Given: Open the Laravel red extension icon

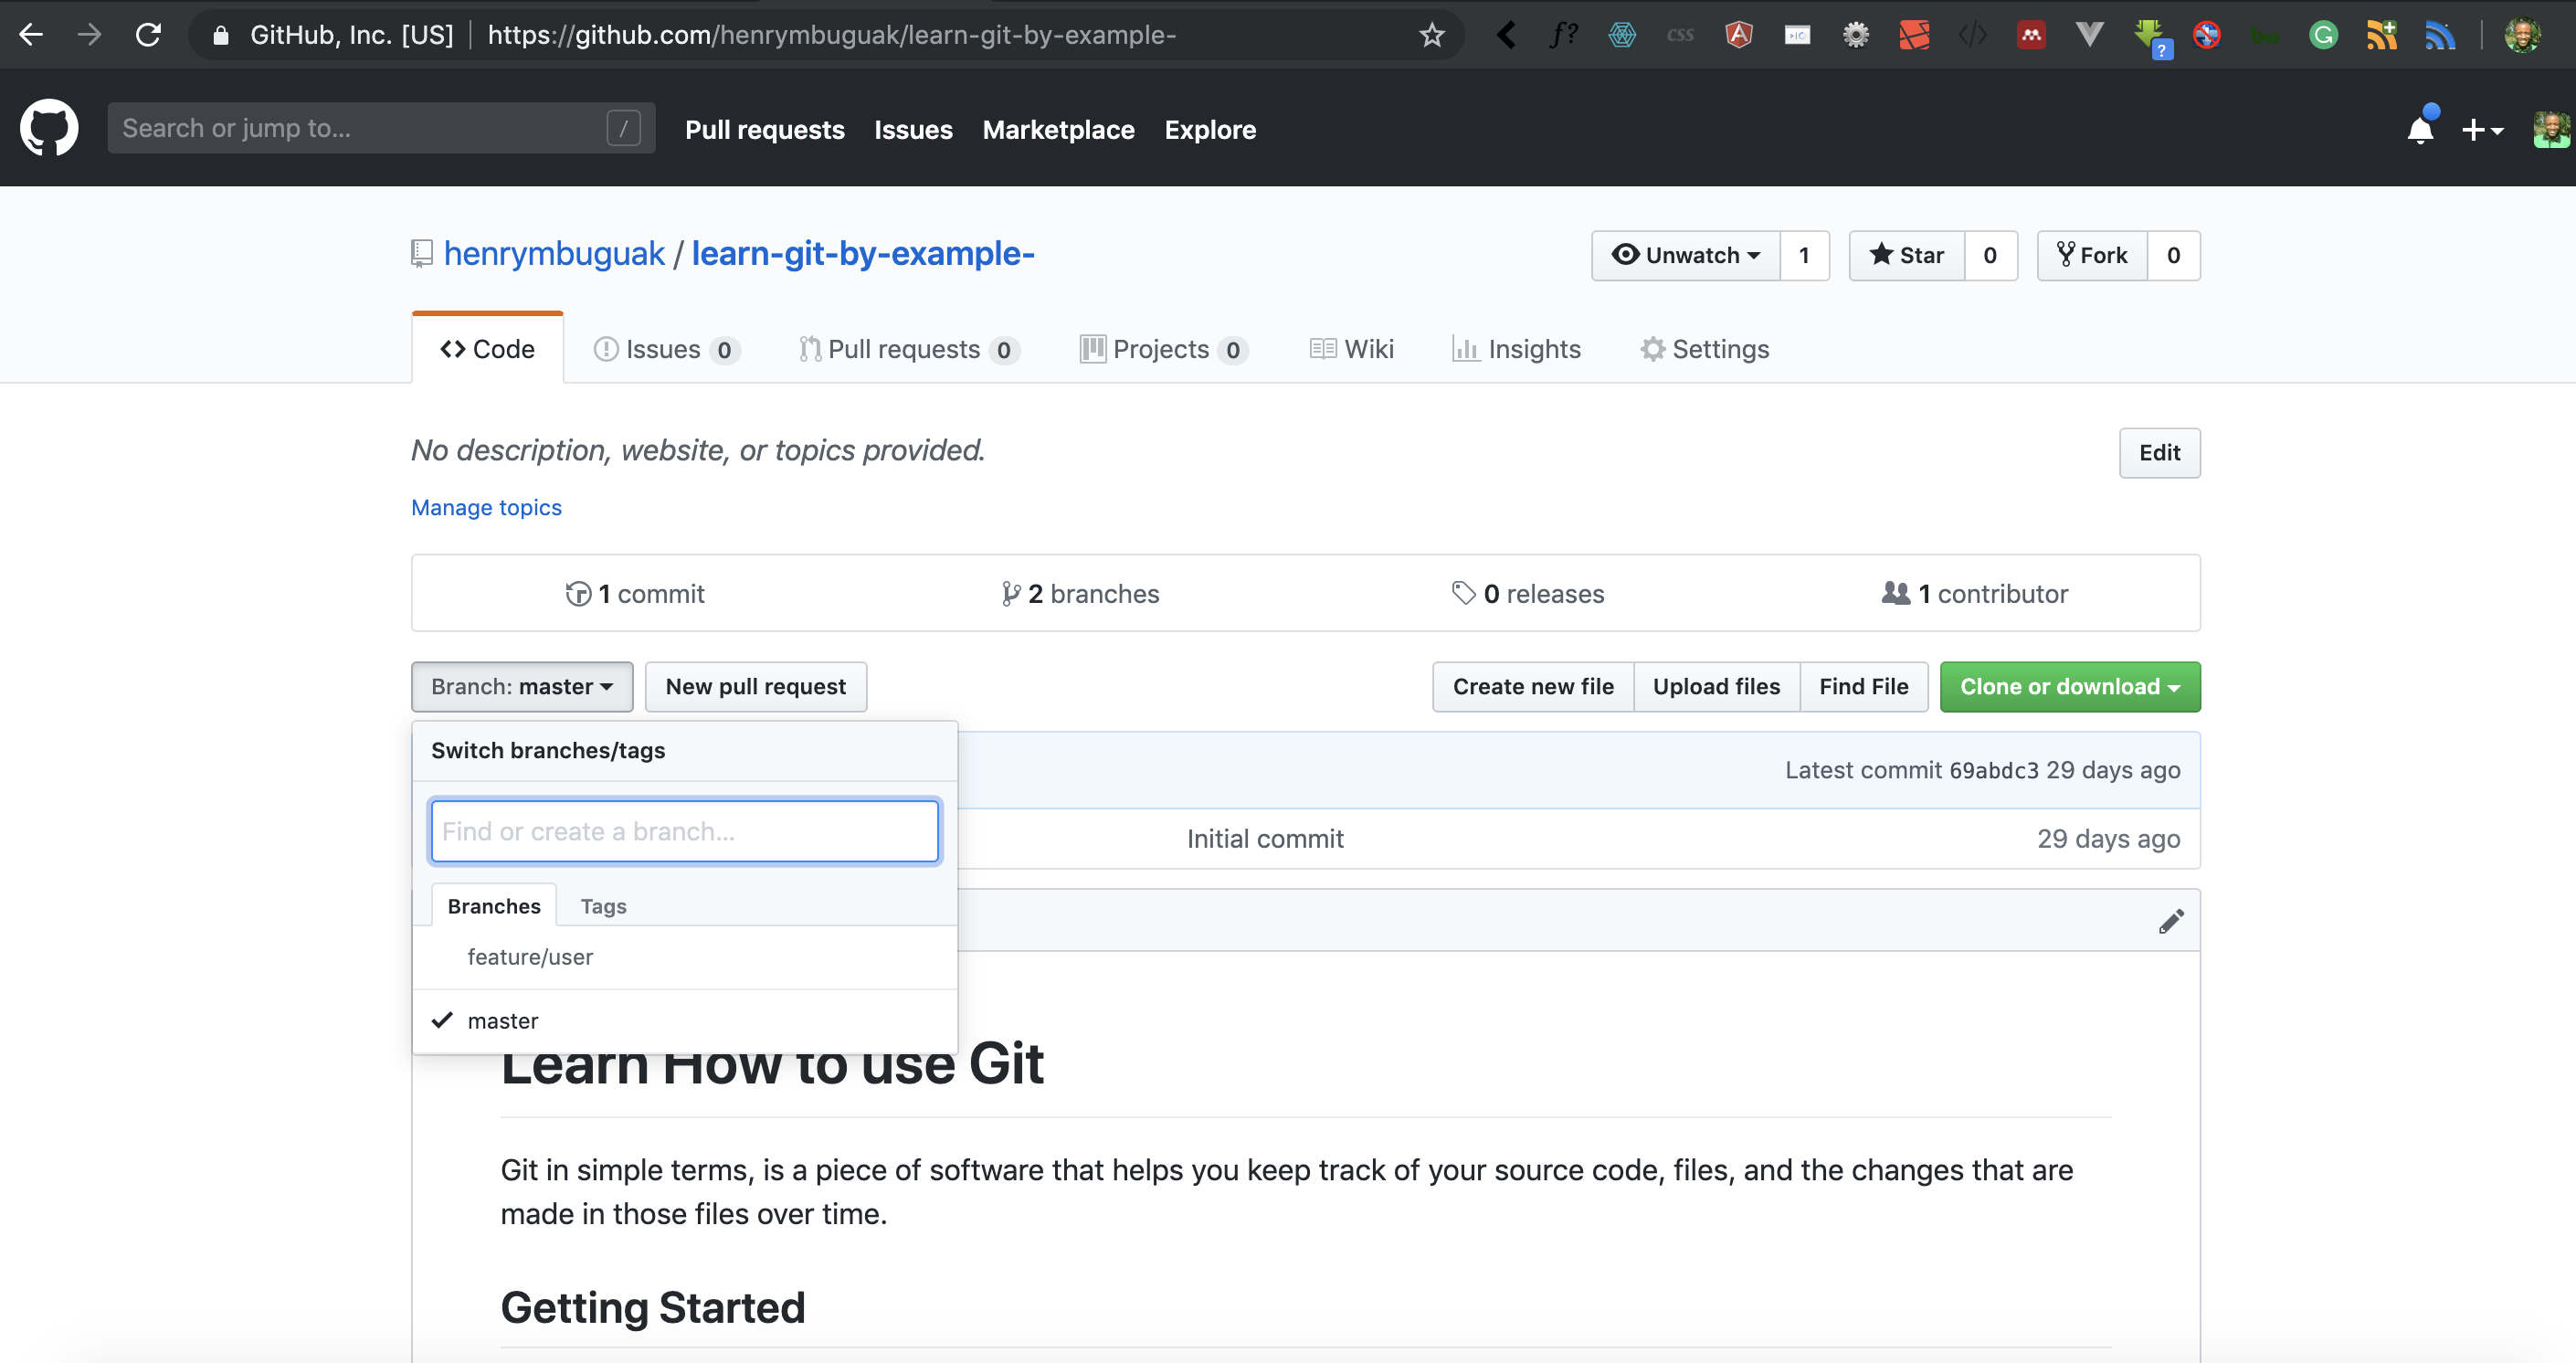Looking at the screenshot, I should (x=1914, y=35).
